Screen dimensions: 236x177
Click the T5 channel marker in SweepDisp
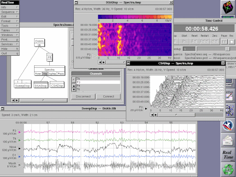(19, 140)
